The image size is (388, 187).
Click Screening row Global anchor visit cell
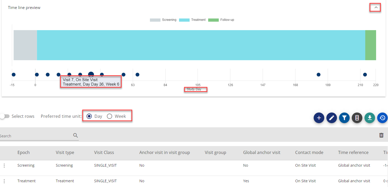[x=354, y=166]
